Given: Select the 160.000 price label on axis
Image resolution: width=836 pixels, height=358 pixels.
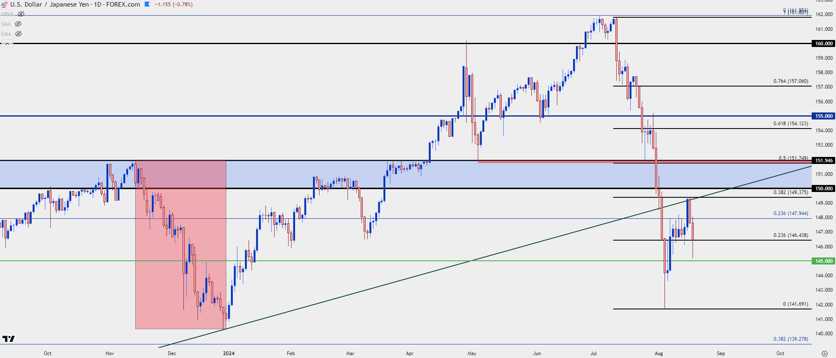Looking at the screenshot, I should click(x=824, y=44).
